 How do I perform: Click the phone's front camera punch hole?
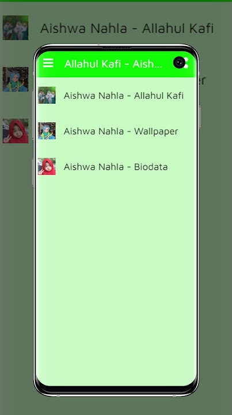[x=179, y=62]
